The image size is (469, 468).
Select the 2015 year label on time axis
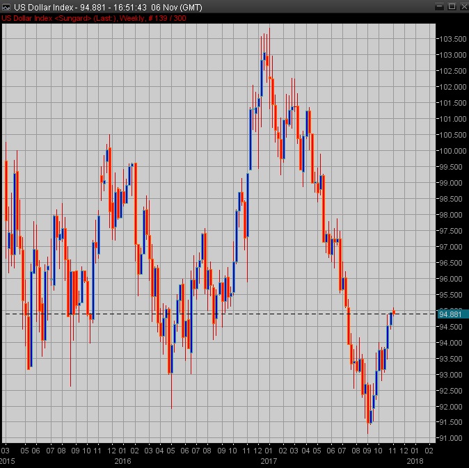(7, 460)
